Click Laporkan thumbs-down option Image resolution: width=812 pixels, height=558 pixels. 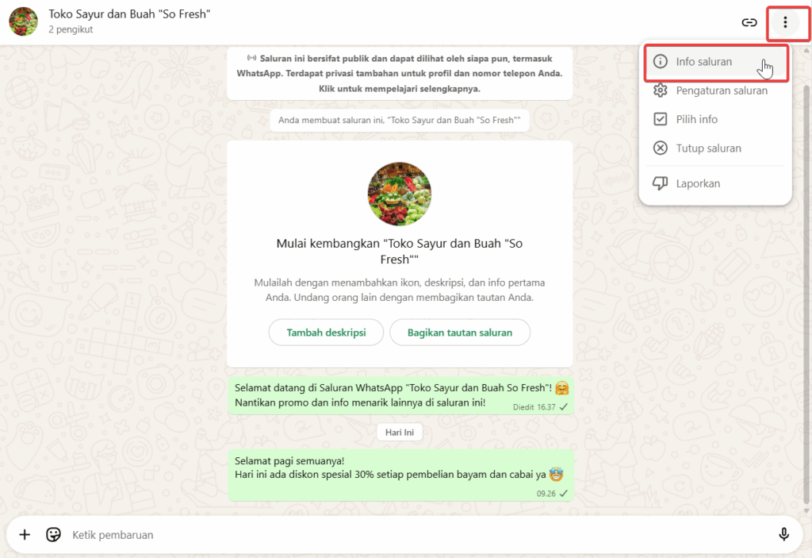pyautogui.click(x=716, y=183)
